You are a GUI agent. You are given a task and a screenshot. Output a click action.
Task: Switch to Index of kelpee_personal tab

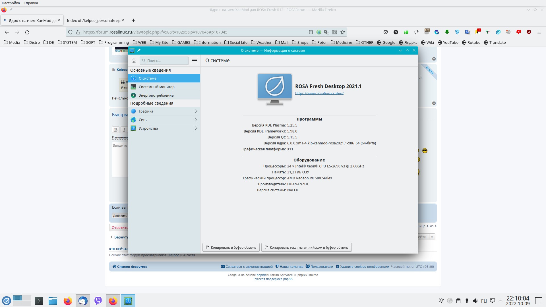93,20
